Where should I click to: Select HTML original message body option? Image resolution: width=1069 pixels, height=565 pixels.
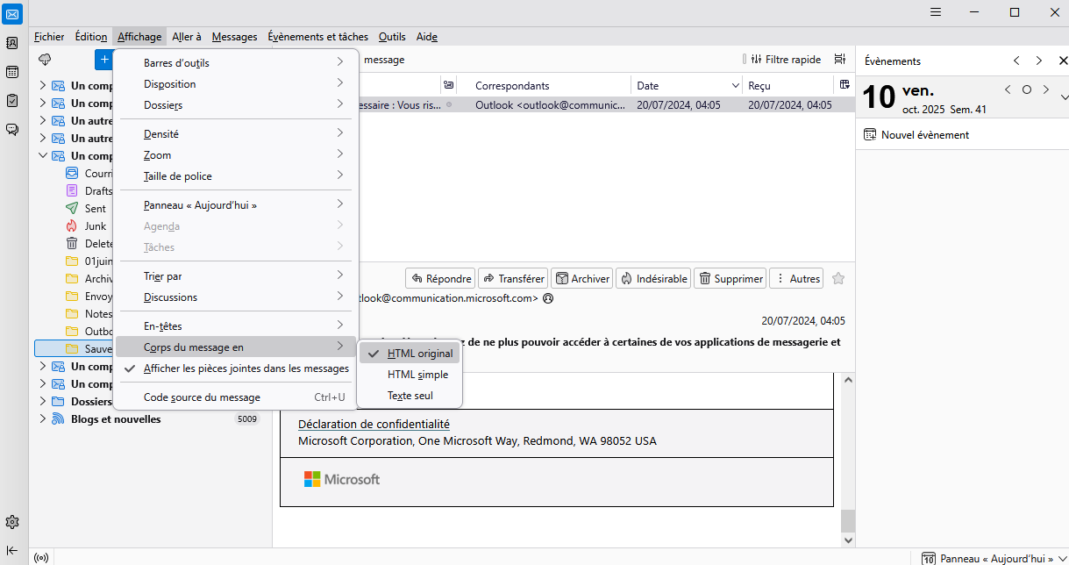419,354
